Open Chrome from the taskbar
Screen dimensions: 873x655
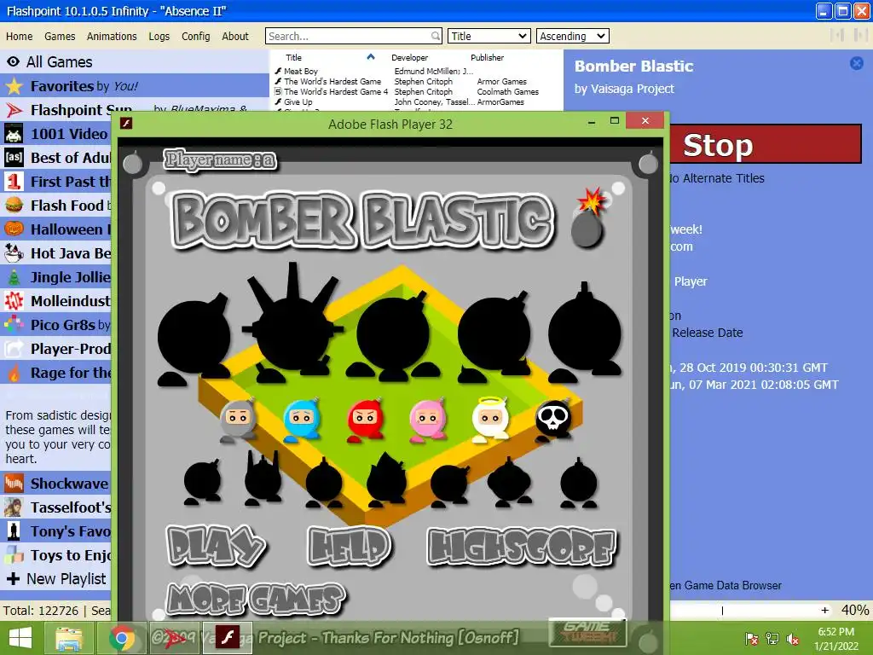(x=122, y=638)
